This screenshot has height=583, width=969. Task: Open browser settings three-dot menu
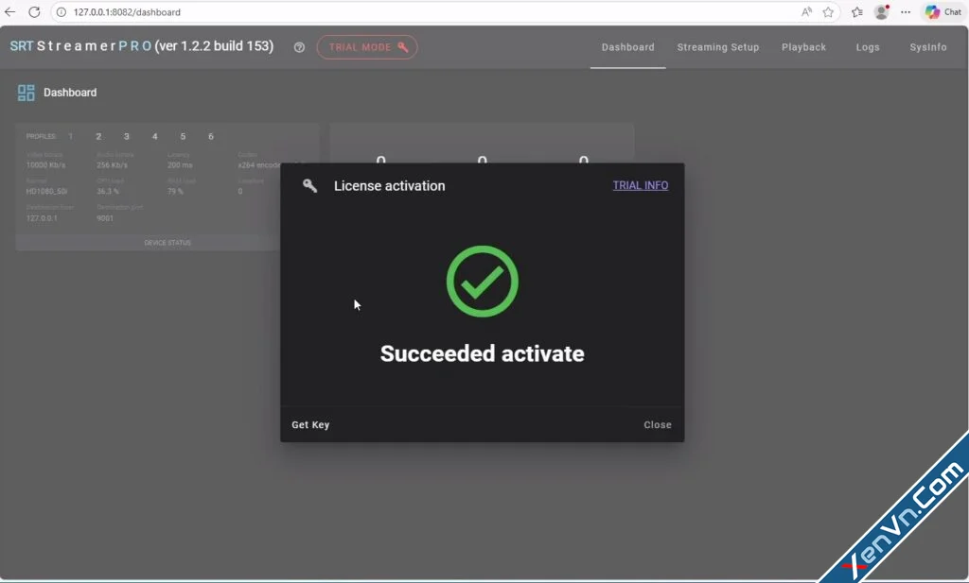click(x=906, y=12)
